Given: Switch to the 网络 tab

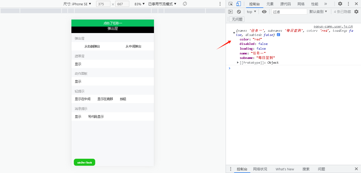Looking at the screenshot, I should tap(301, 4).
